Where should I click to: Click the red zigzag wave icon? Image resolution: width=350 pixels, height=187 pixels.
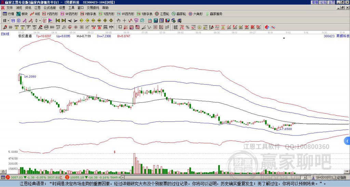click(130, 21)
